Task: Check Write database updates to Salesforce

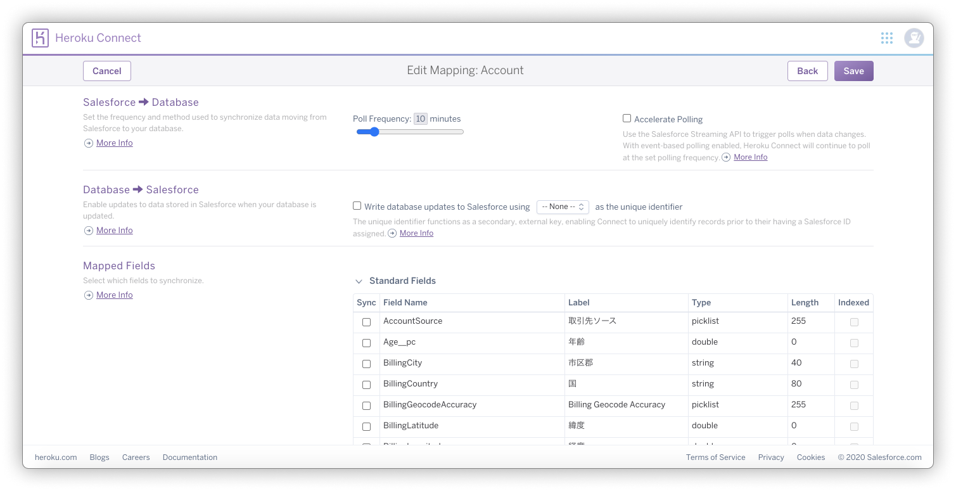Action: pyautogui.click(x=357, y=206)
